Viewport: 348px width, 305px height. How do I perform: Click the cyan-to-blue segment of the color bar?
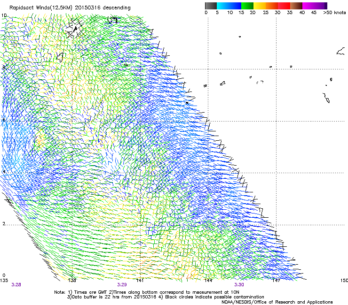pyautogui.click(x=229, y=6)
